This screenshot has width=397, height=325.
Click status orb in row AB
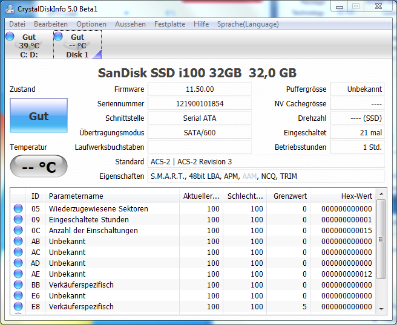point(18,241)
